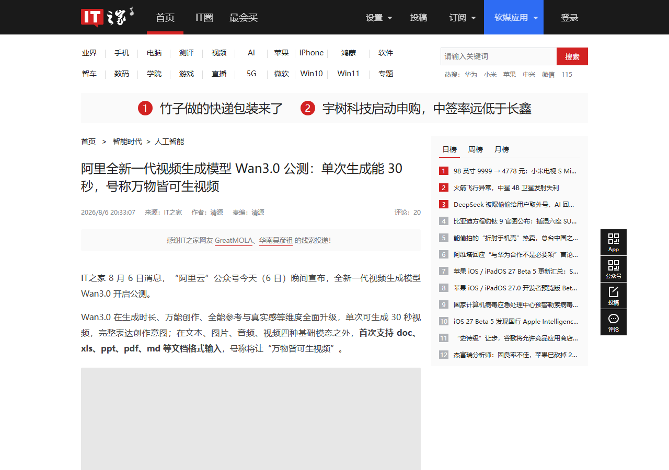
Task: Expand the 设置 dropdown
Action: (379, 17)
